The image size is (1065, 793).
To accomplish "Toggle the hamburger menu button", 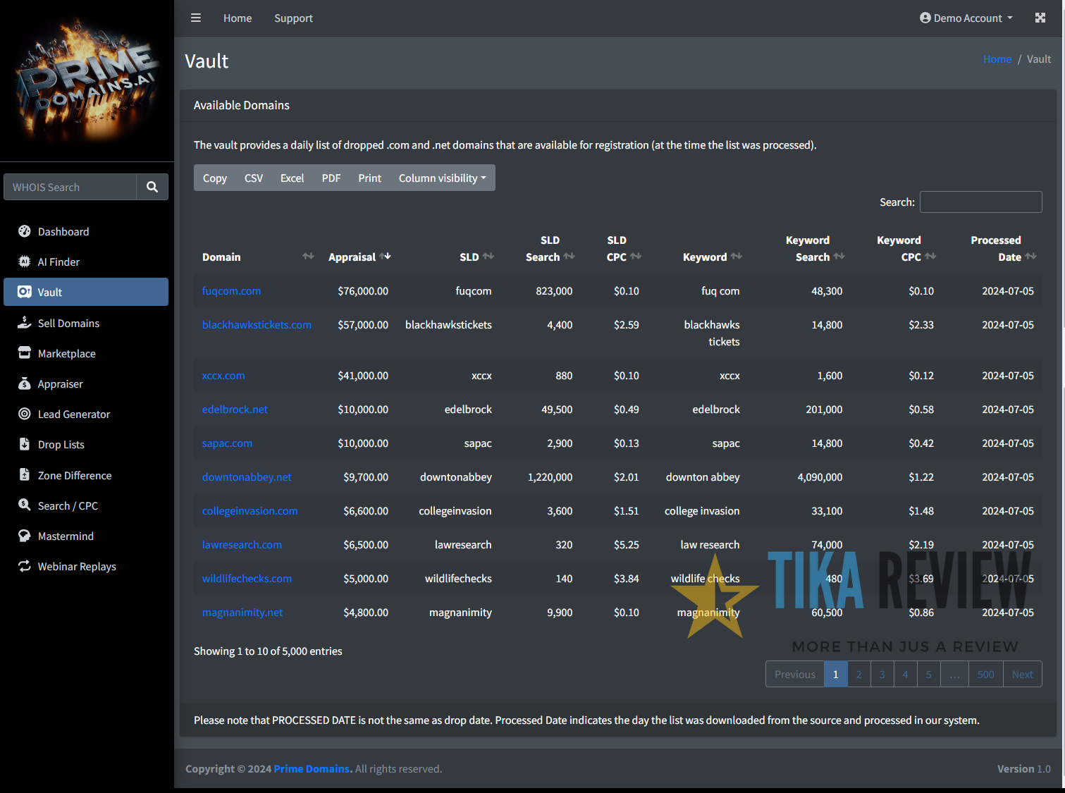I will [x=195, y=18].
